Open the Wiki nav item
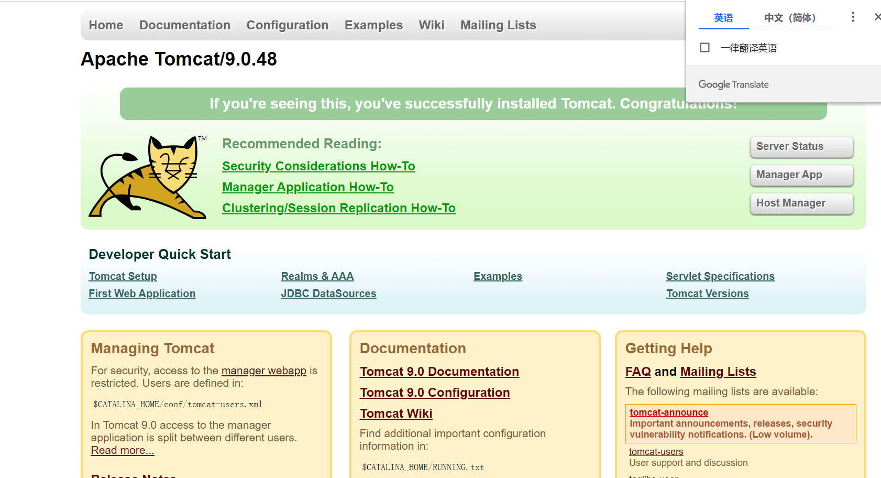 [432, 25]
